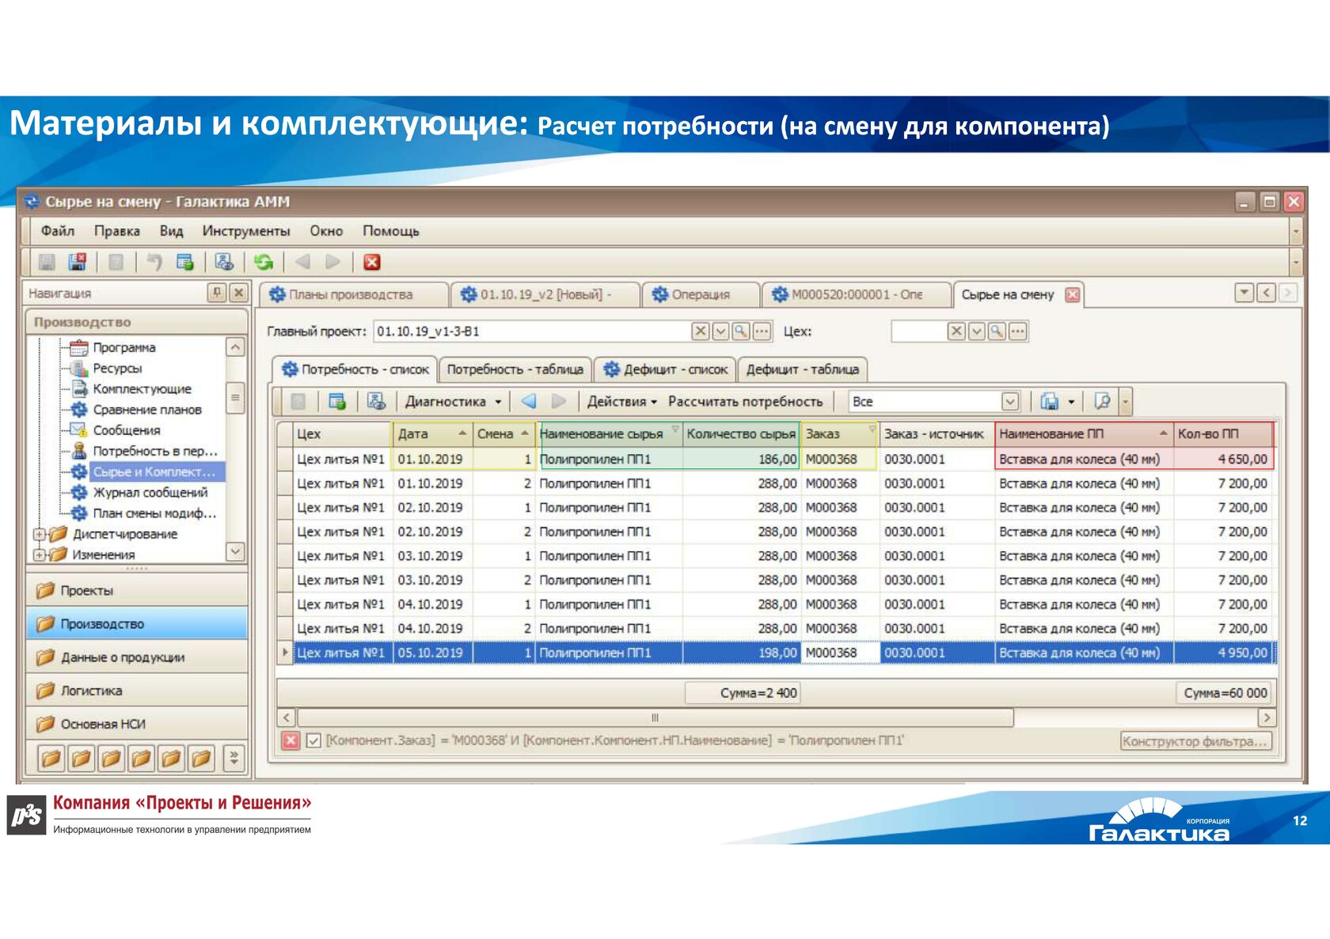Screen dimensions: 1330x939
Task: Click the Refresh green arrows icon
Action: 264,262
